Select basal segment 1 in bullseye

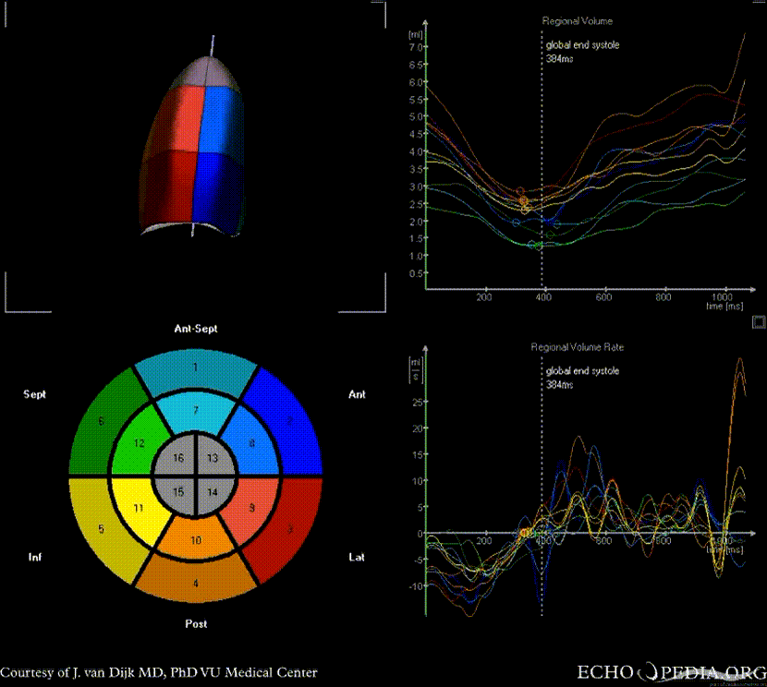click(x=195, y=368)
